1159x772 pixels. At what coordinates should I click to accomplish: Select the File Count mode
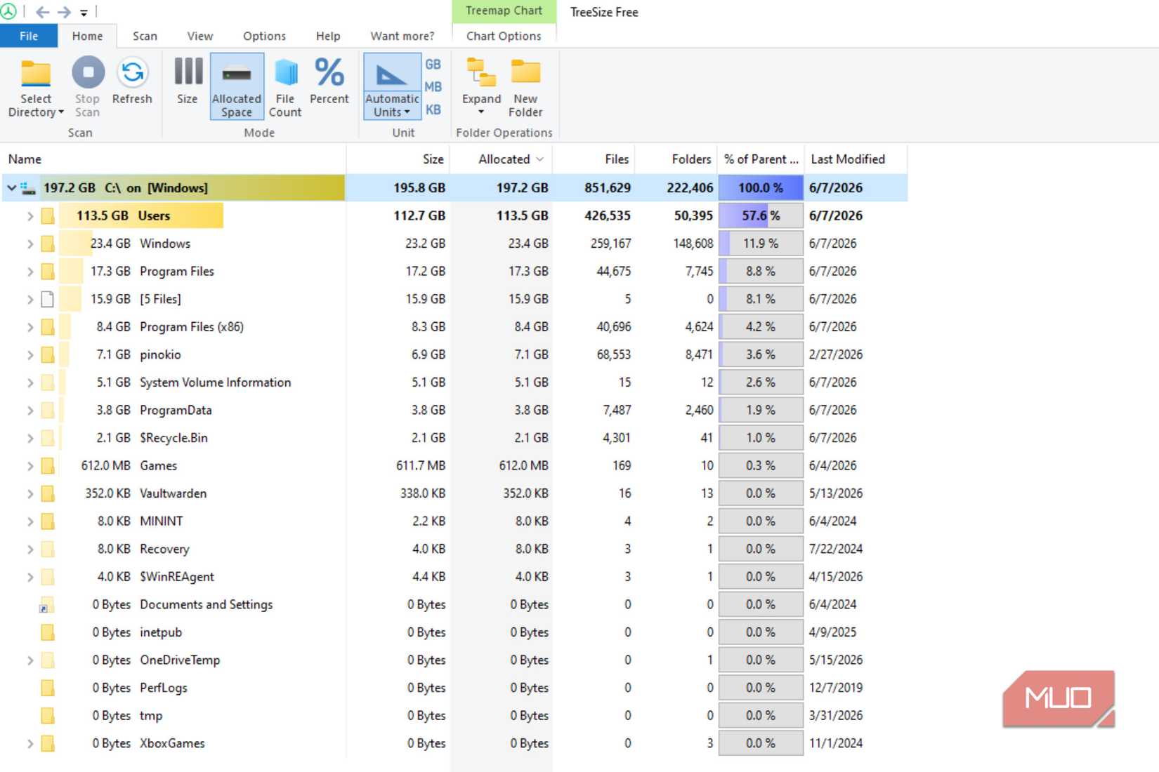tap(285, 88)
